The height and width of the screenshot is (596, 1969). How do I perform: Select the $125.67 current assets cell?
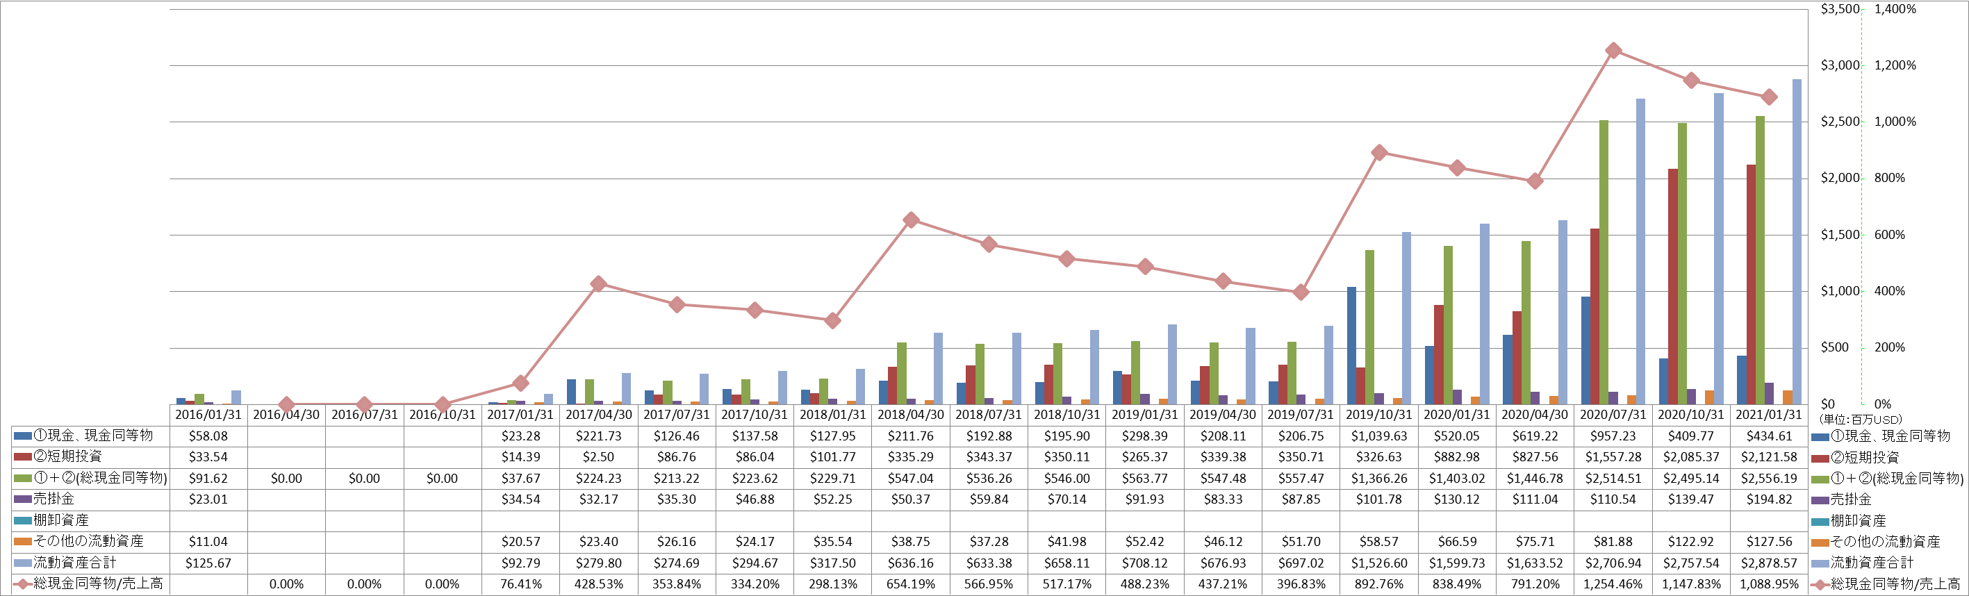pyautogui.click(x=208, y=563)
